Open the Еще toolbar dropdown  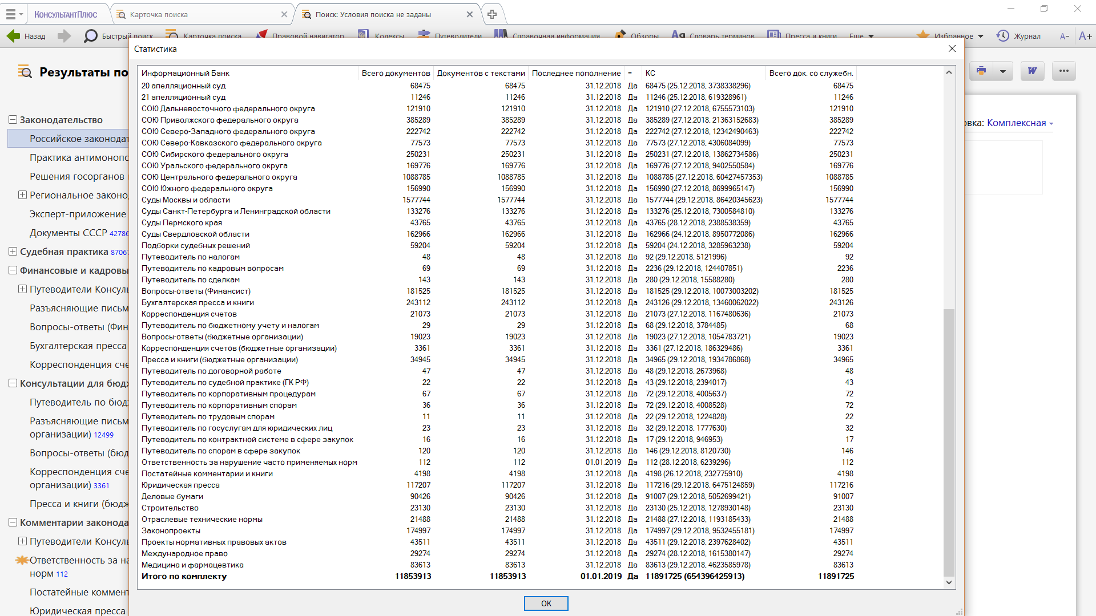861,36
